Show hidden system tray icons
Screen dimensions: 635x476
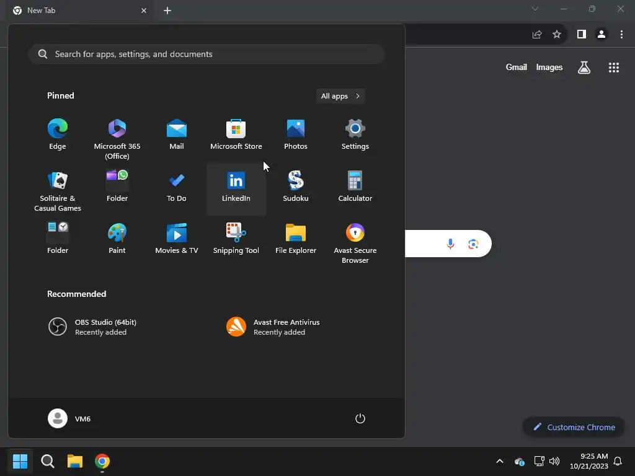(500, 461)
